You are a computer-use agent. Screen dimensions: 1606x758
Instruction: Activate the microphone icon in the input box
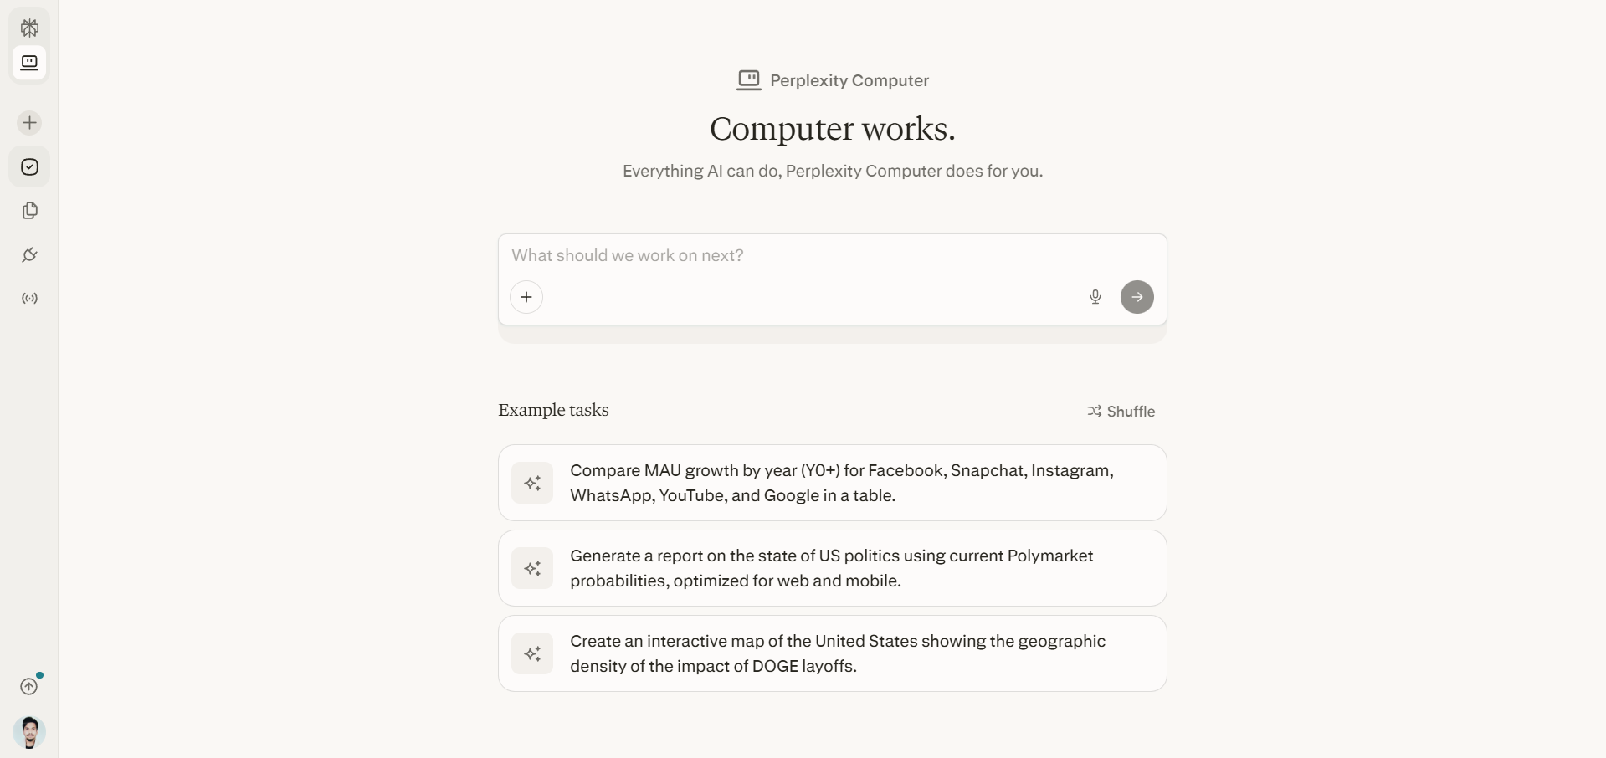(1095, 297)
